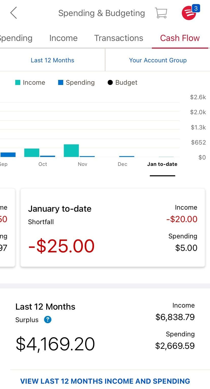Screen dimensions: 210x389
Task: Toggle the Budget legend dot
Action: point(110,82)
